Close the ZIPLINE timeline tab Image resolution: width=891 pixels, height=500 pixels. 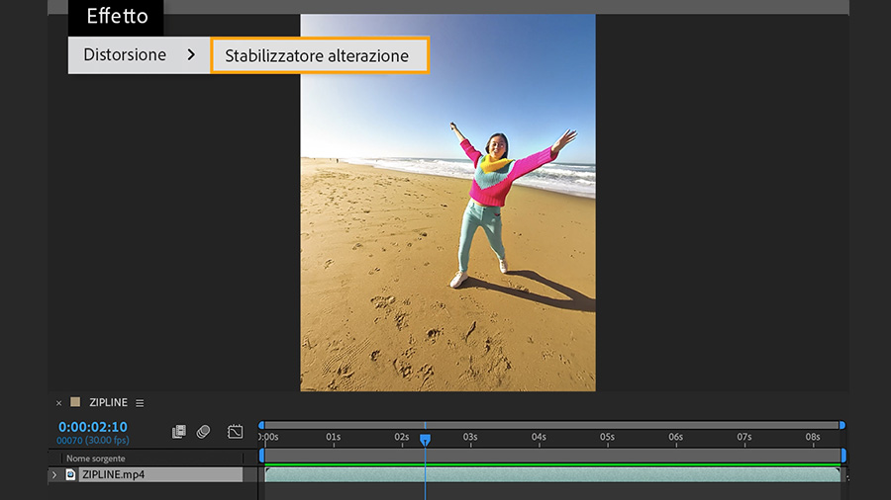click(58, 403)
